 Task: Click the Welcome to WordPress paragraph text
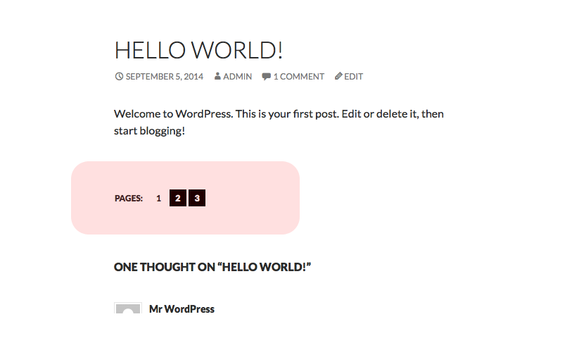pyautogui.click(x=279, y=122)
